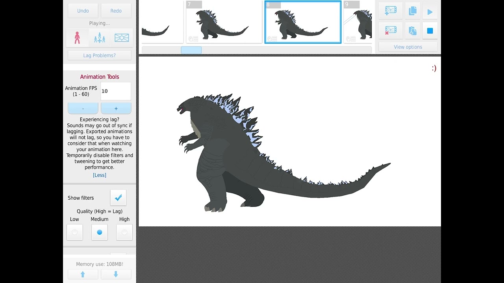This screenshot has height=283, width=504.
Task: Click the play animation button
Action: coord(430,12)
